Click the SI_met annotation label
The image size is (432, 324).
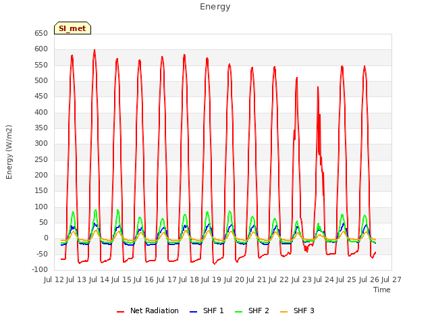(x=72, y=28)
